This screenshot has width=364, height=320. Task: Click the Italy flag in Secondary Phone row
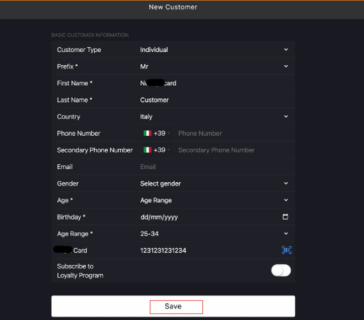tap(148, 150)
